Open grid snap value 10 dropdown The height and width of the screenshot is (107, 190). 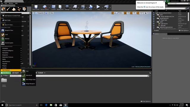coord(128,13)
